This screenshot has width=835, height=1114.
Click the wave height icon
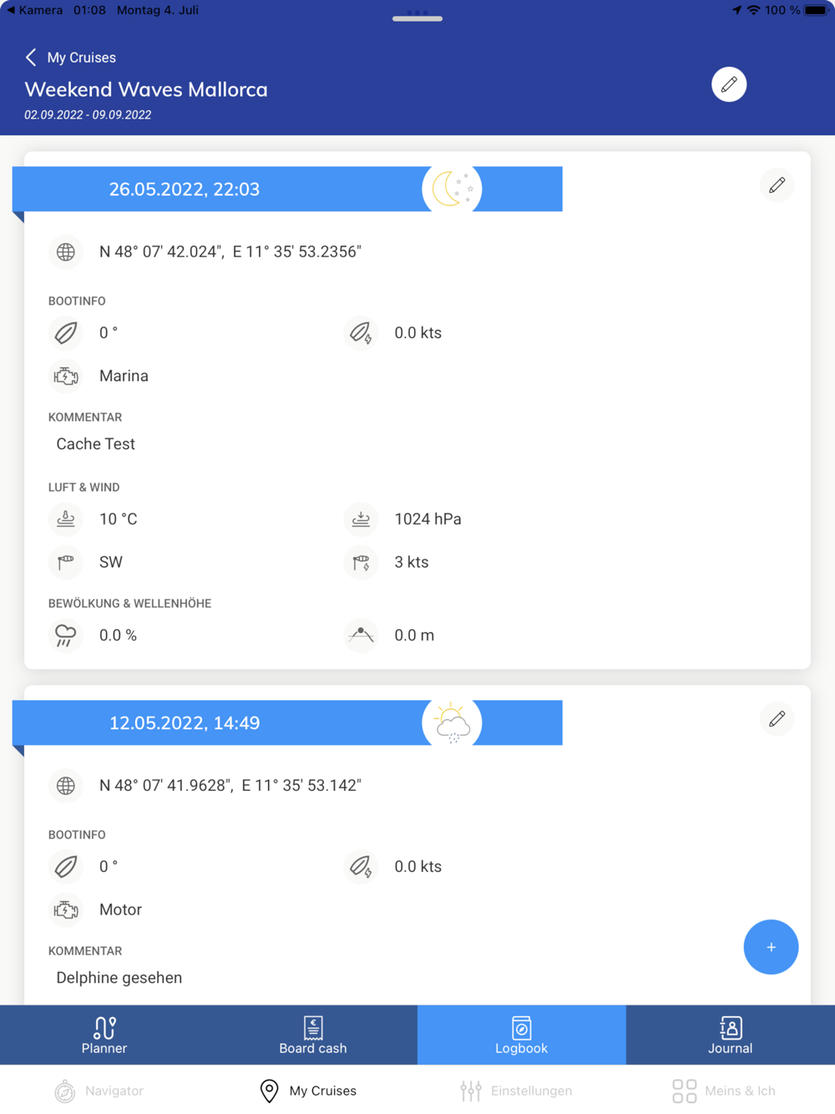pos(361,635)
